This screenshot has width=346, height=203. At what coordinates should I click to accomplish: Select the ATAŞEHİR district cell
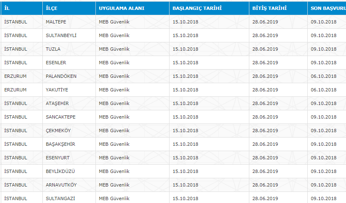pyautogui.click(x=57, y=103)
